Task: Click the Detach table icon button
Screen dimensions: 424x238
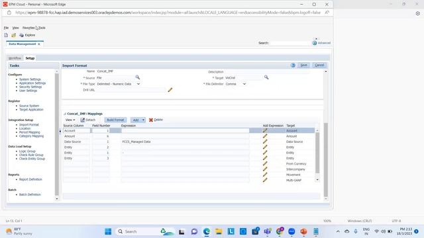Action: click(88, 120)
